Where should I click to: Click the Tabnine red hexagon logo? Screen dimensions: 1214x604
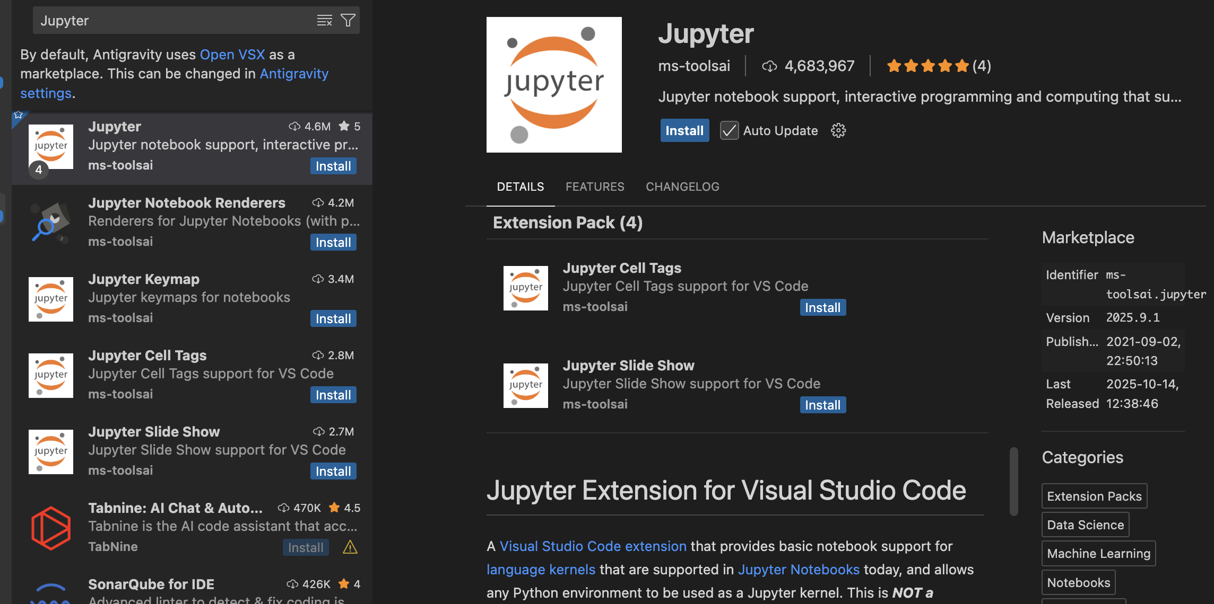(x=50, y=528)
